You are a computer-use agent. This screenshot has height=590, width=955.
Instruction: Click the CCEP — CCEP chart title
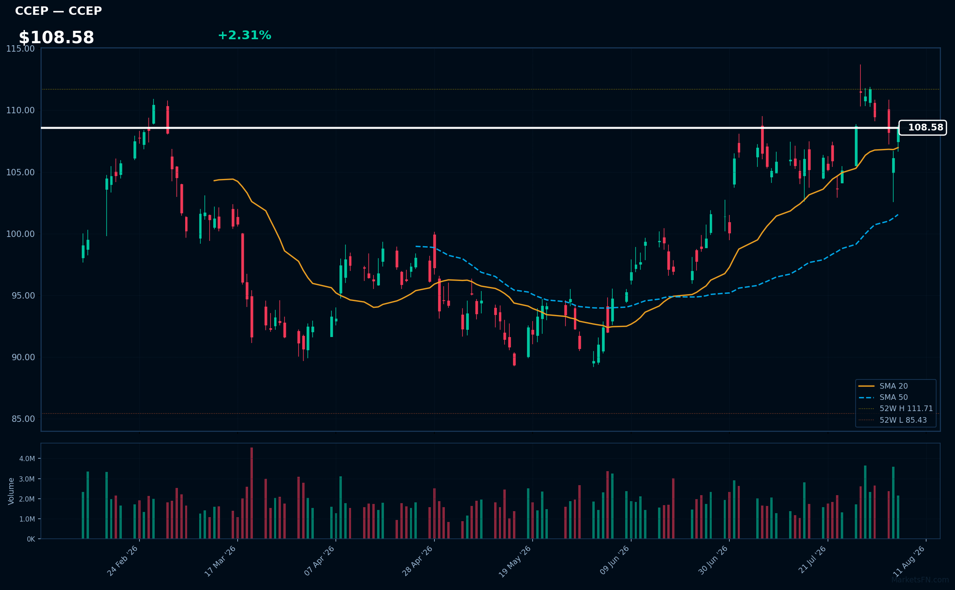(59, 11)
